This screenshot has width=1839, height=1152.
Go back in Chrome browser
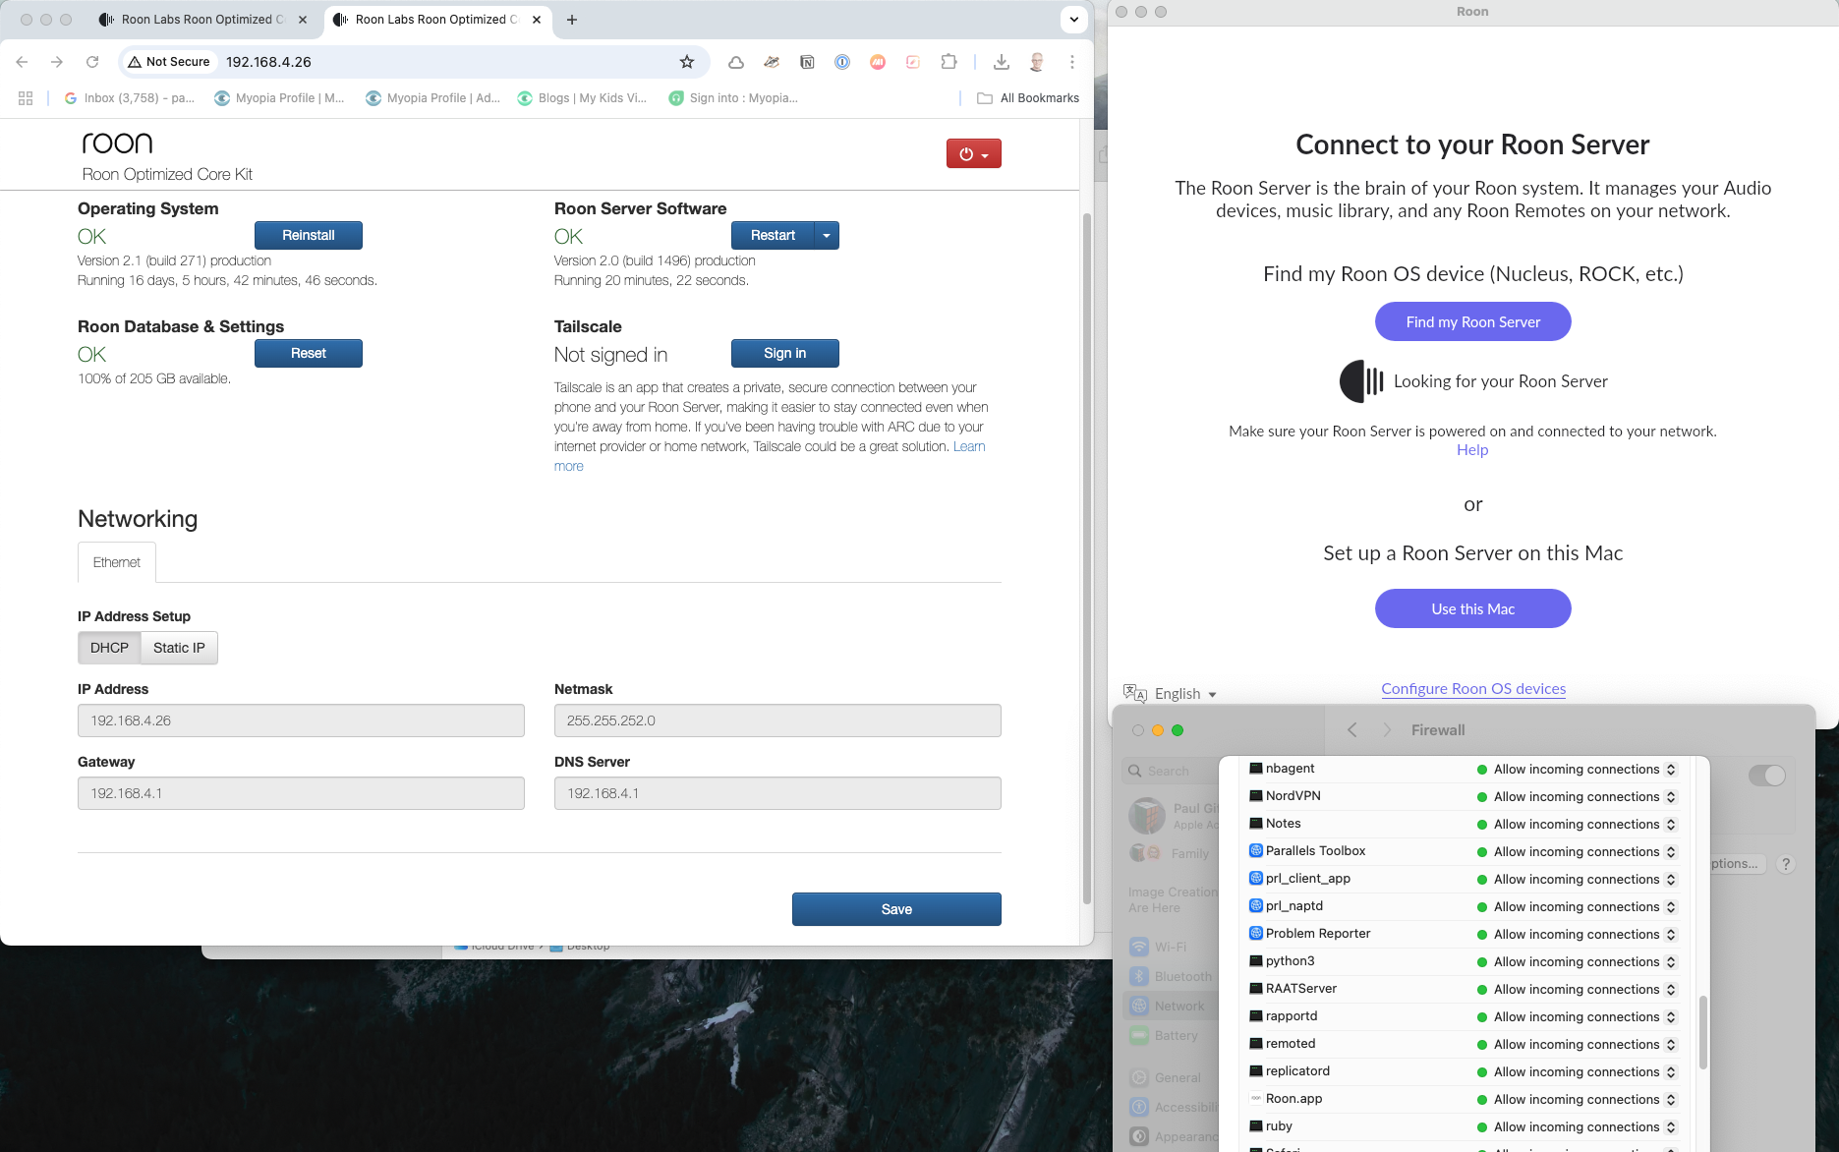pyautogui.click(x=22, y=62)
